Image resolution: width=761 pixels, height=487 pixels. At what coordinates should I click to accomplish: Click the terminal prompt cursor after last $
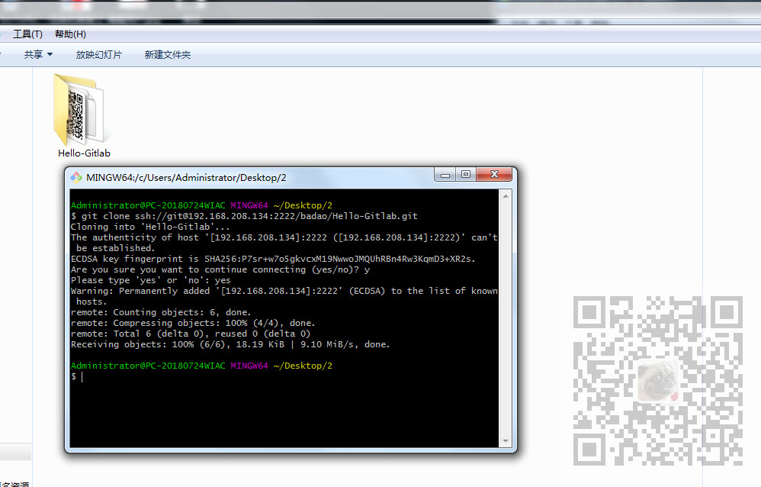coord(82,376)
